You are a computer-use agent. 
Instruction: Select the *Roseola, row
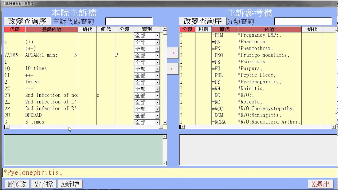[x=257, y=102]
